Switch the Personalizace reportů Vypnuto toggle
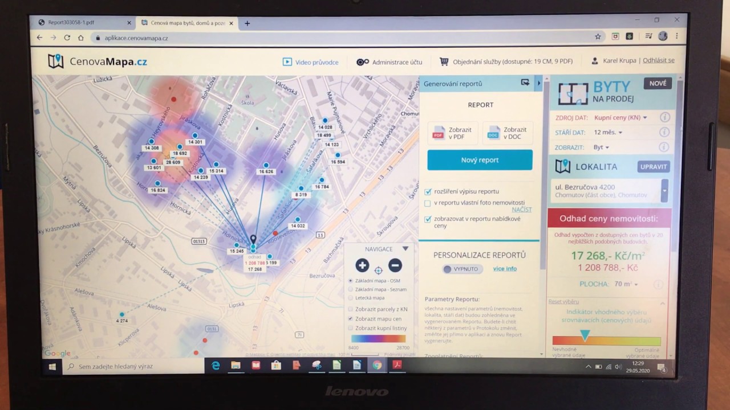 click(x=463, y=269)
